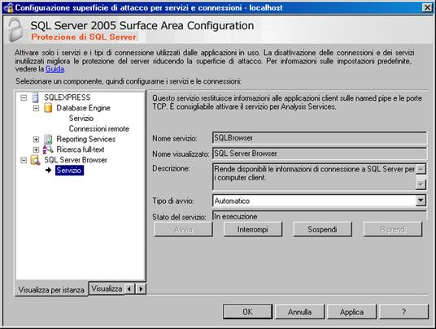Click the Applica button
Image resolution: width=436 pixels, height=329 pixels.
(351, 312)
